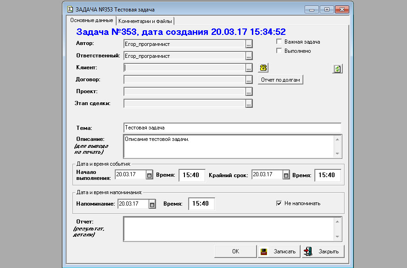
Task: Click the task window title bar icon
Action: 70,9
